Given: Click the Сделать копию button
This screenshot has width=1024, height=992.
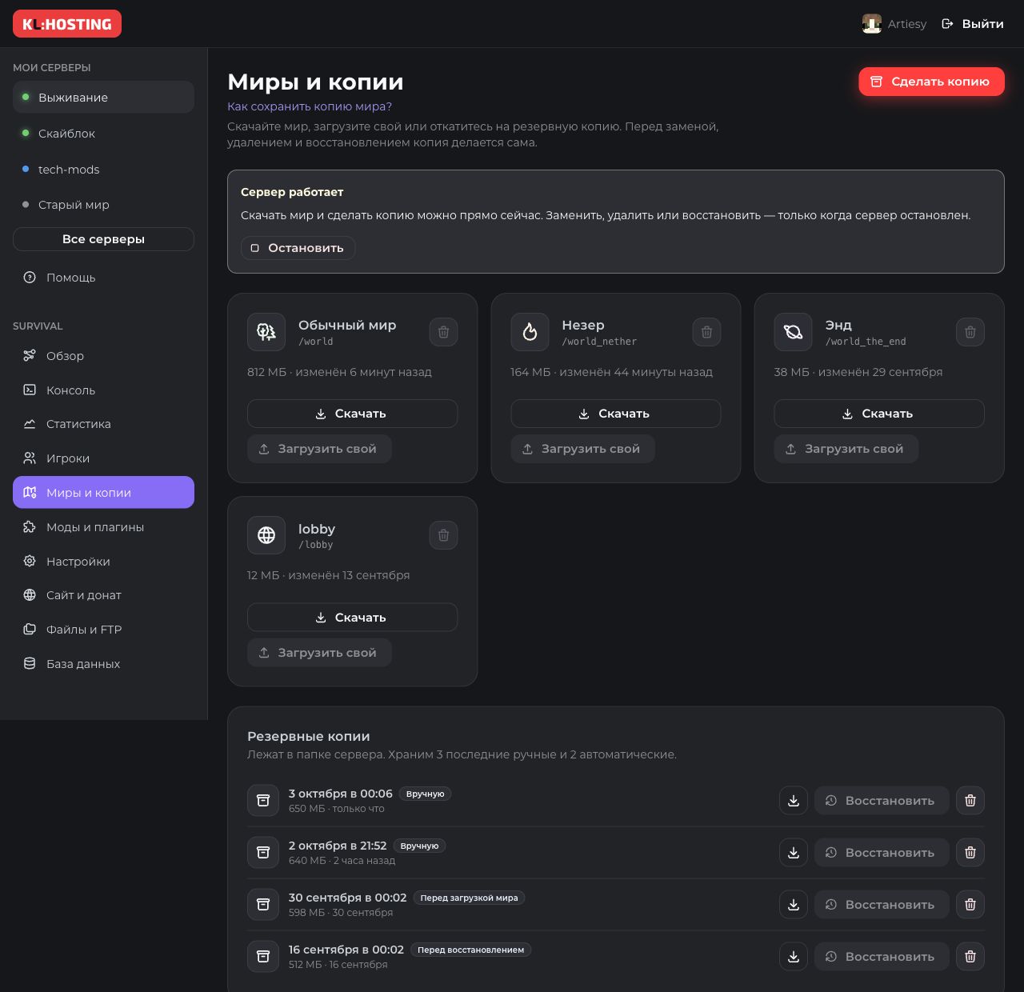Looking at the screenshot, I should click(x=931, y=82).
